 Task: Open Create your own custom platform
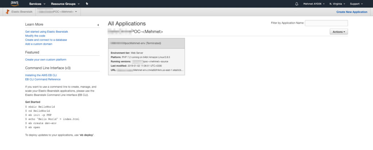click(46, 60)
